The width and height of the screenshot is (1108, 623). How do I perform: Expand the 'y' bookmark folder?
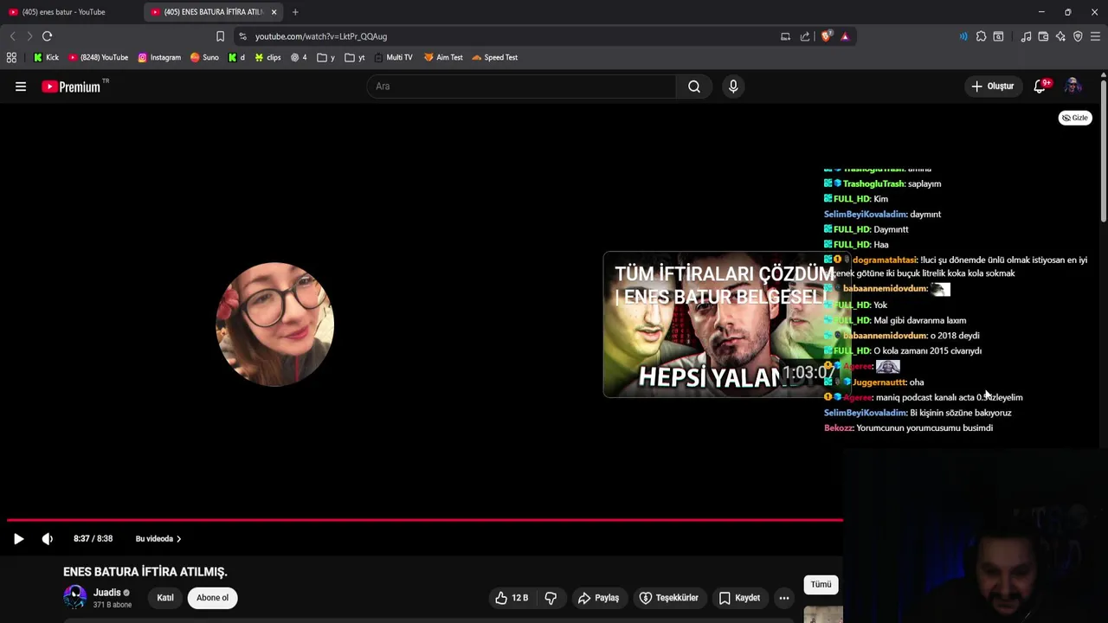[326, 57]
